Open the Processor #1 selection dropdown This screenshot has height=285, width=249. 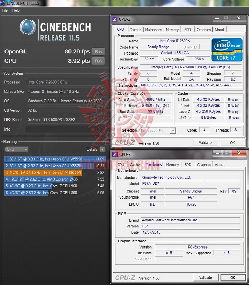(158, 131)
